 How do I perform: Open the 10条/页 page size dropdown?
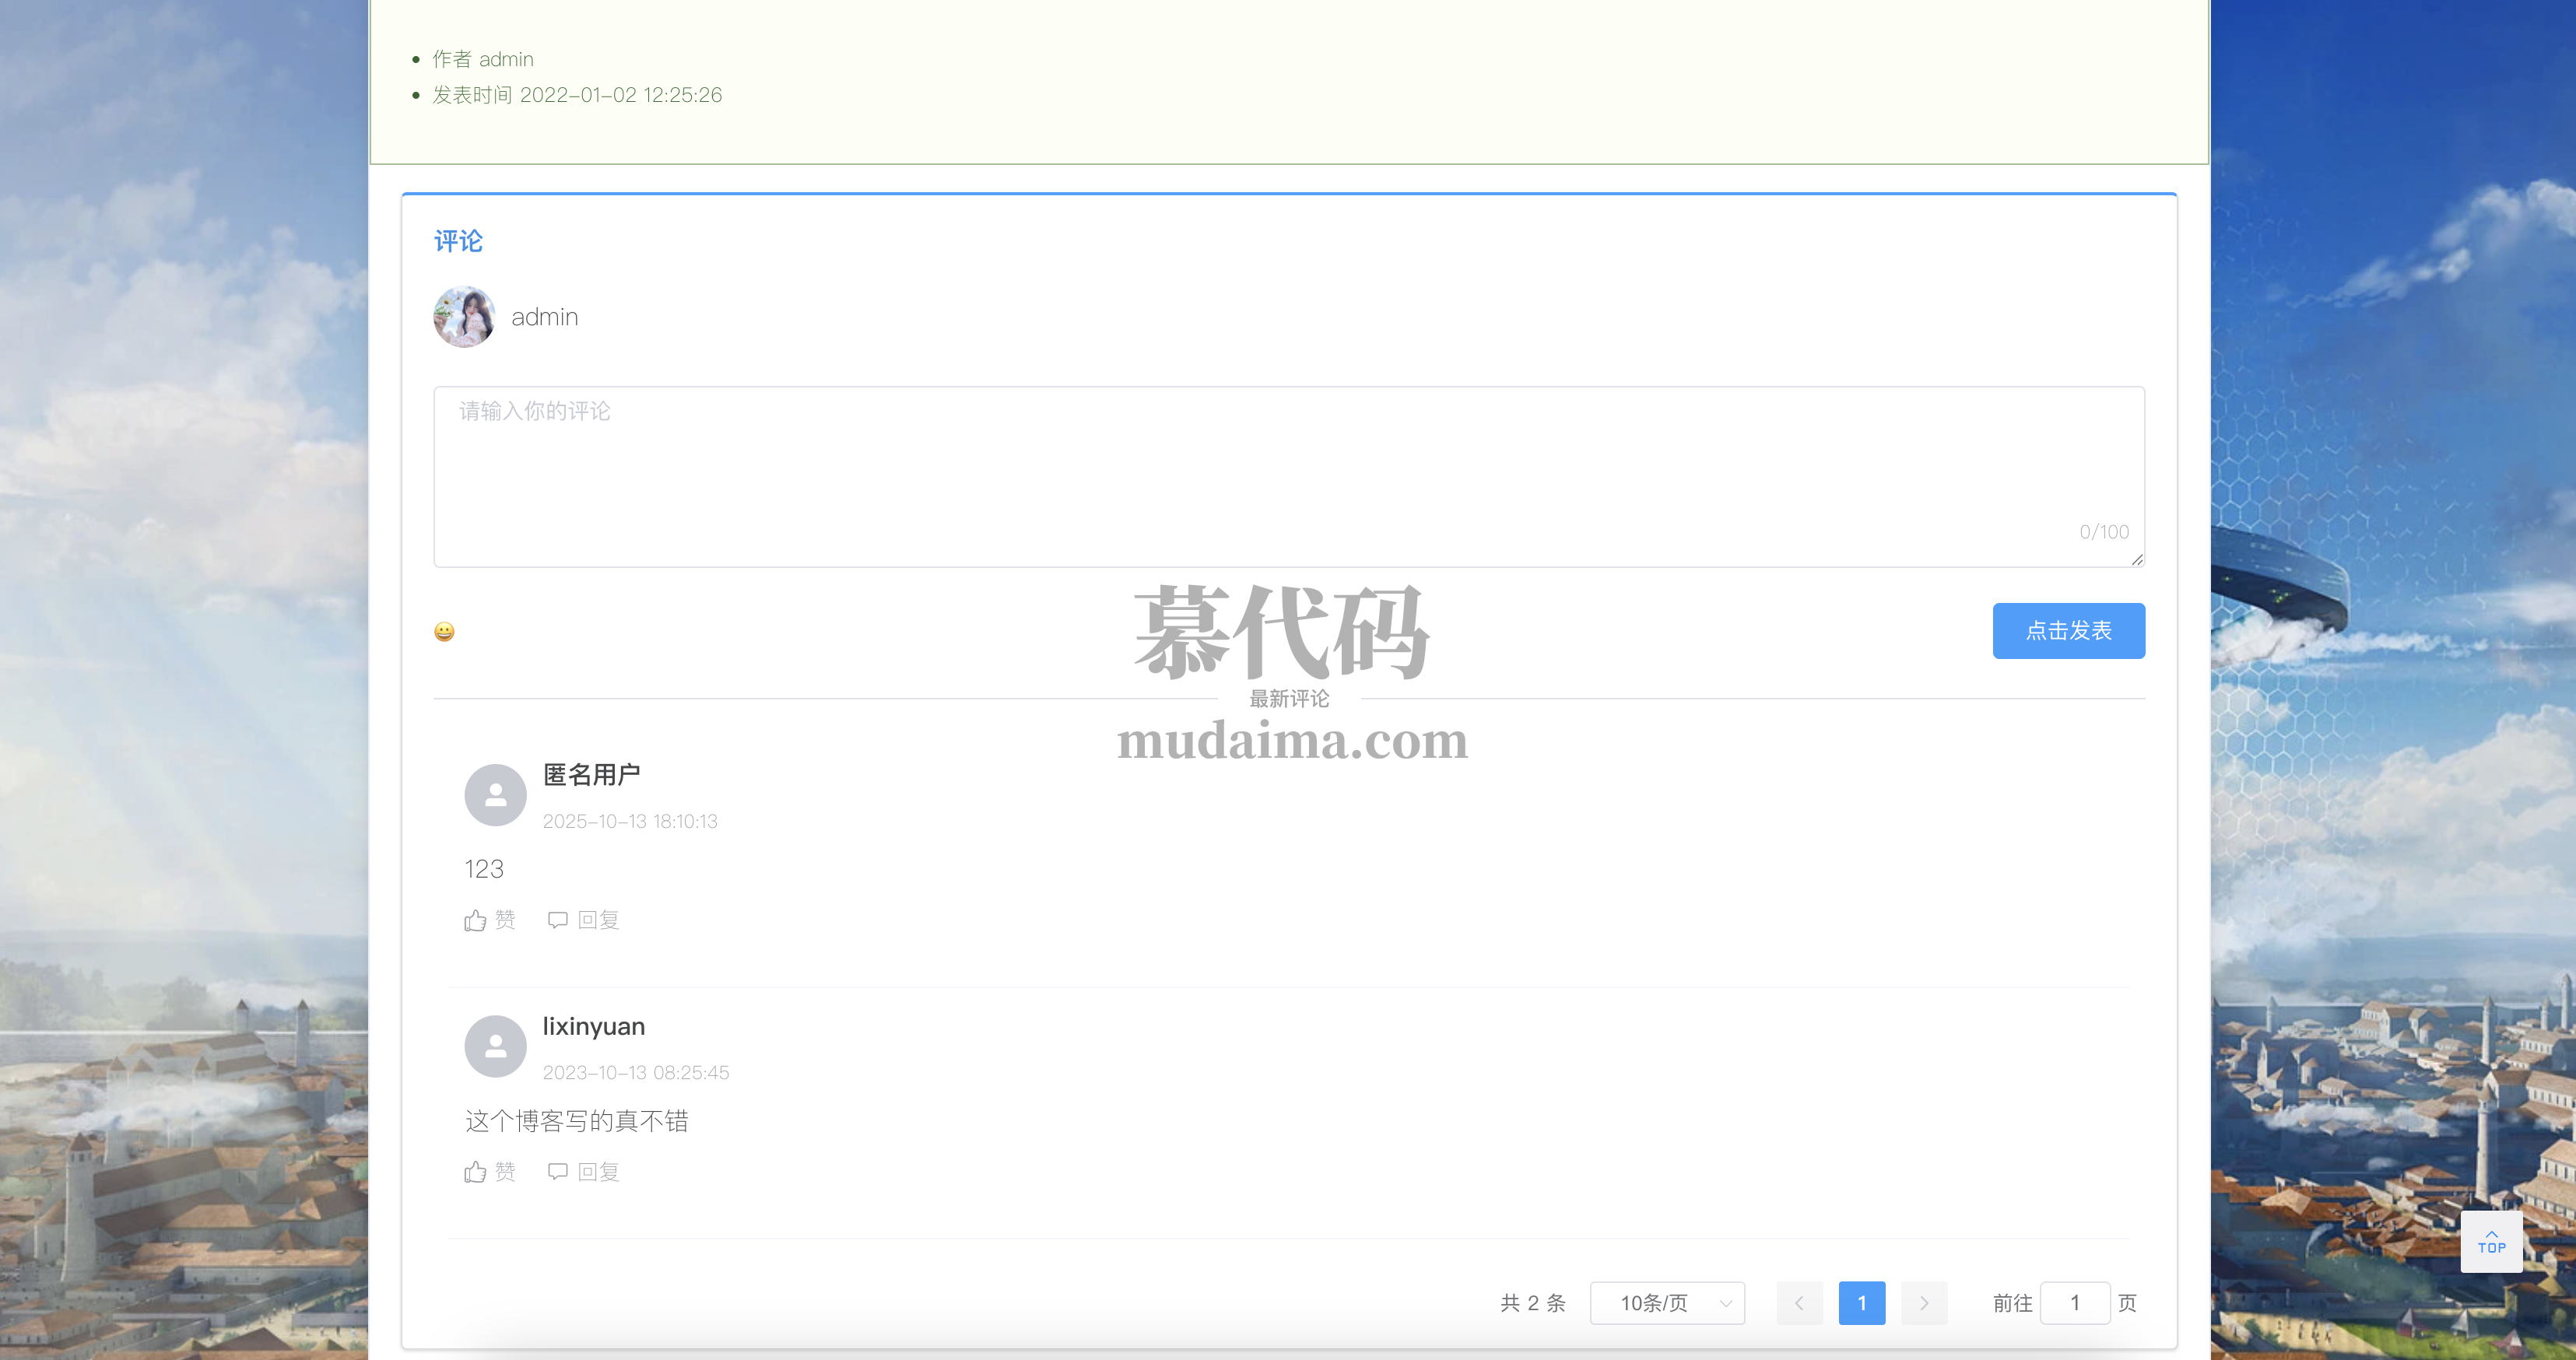click(1667, 1303)
